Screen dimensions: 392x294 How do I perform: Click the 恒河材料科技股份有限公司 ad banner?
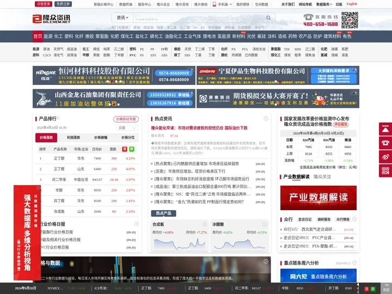pos(114,76)
